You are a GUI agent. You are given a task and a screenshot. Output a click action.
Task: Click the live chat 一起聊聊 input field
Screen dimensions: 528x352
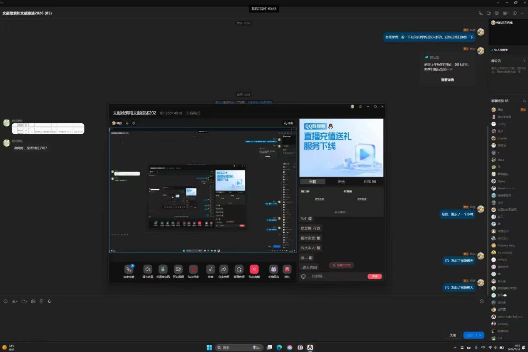[x=337, y=276]
